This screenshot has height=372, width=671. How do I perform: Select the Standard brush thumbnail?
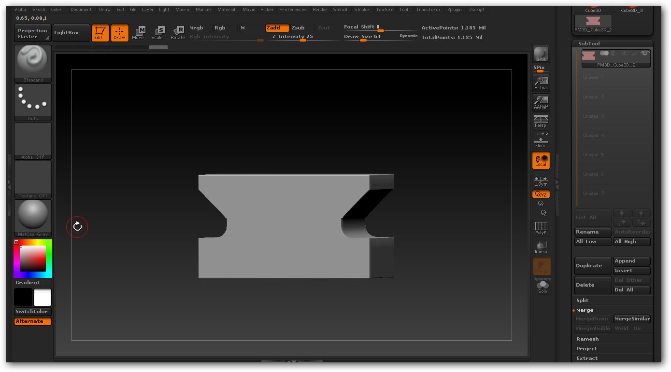pyautogui.click(x=33, y=64)
